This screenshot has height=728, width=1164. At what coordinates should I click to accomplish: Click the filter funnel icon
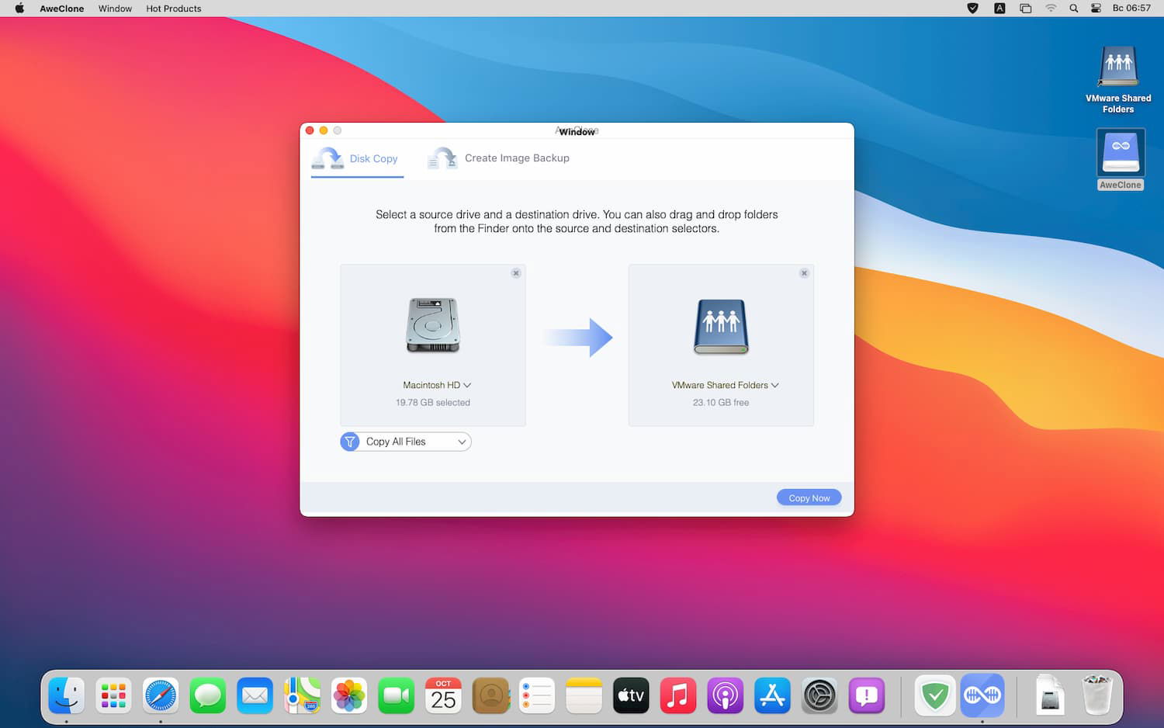click(350, 442)
